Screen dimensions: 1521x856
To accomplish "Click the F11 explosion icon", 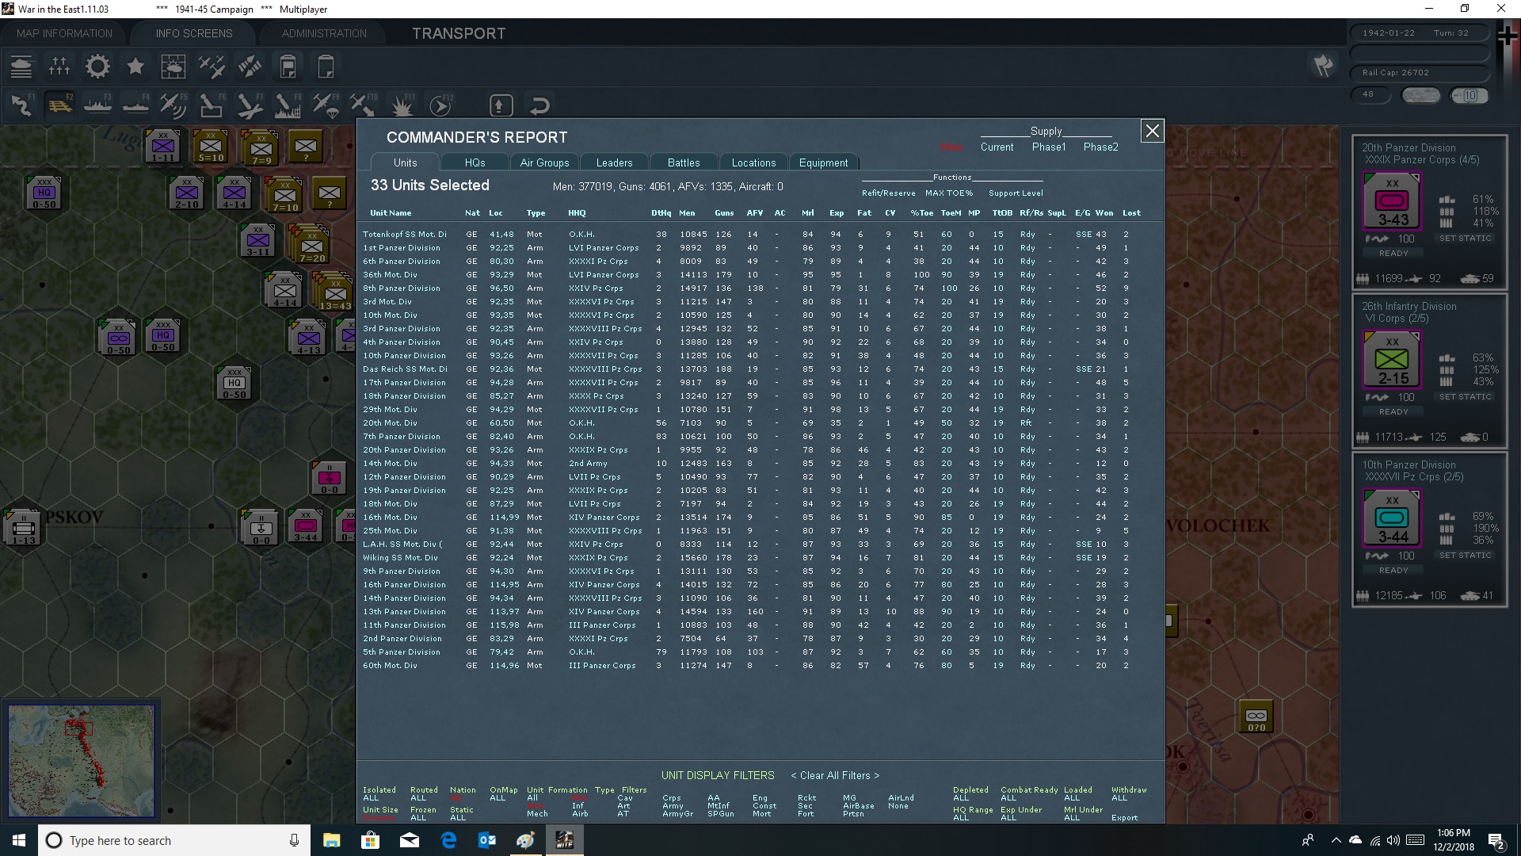I will point(402,105).
